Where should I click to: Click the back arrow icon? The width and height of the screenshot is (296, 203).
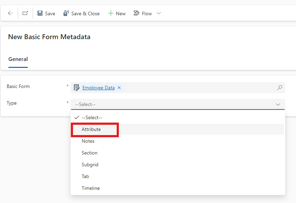[x=10, y=14]
